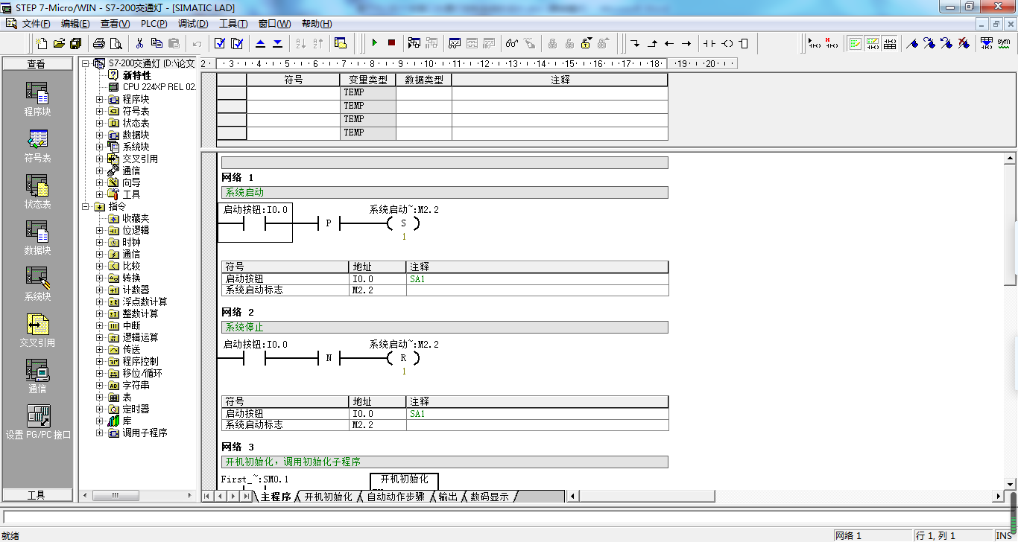Screen dimensions: 1018x542
Task: Toggle program status monitoring with the glasses icon
Action: tap(512, 43)
